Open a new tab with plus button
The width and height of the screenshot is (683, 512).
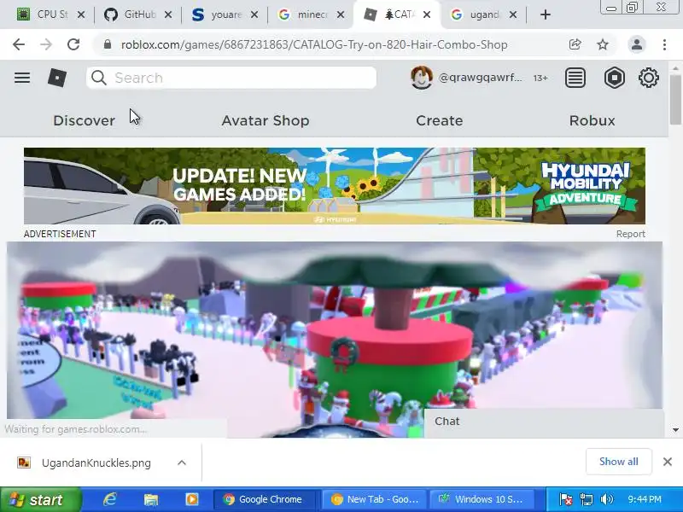[x=545, y=15]
